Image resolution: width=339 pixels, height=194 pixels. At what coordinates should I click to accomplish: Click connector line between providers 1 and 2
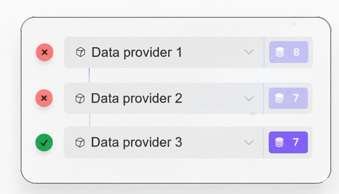coord(89,75)
